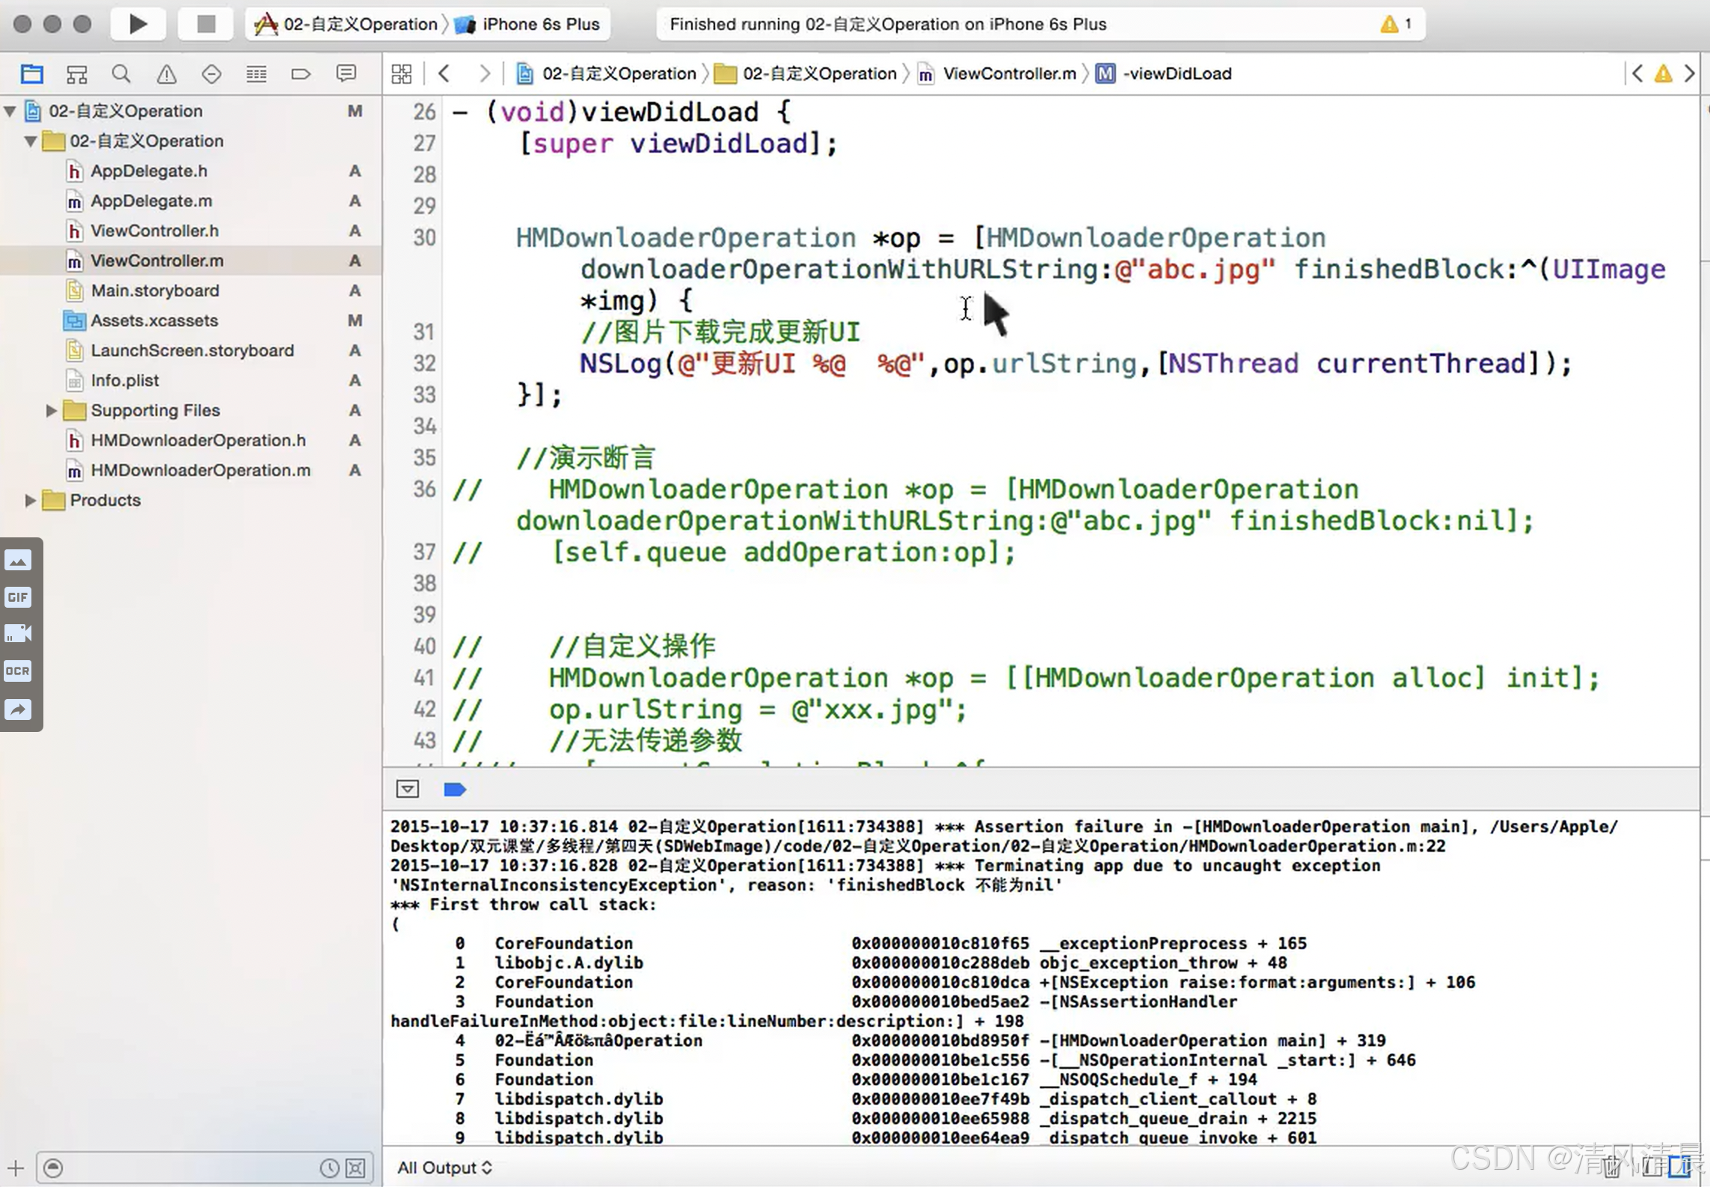Open the breakpoint navigator icon
The image size is (1710, 1187).
(x=301, y=74)
